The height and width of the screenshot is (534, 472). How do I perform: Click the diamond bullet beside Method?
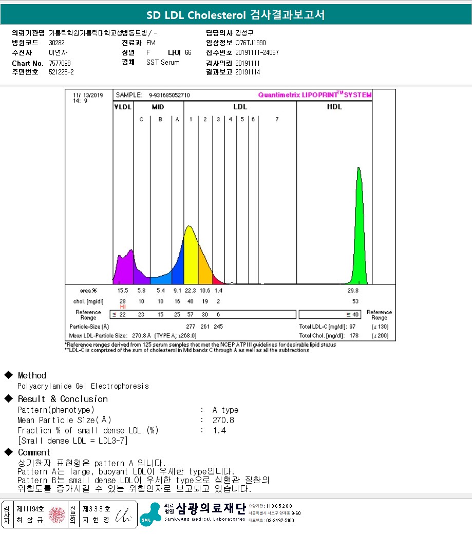click(9, 375)
